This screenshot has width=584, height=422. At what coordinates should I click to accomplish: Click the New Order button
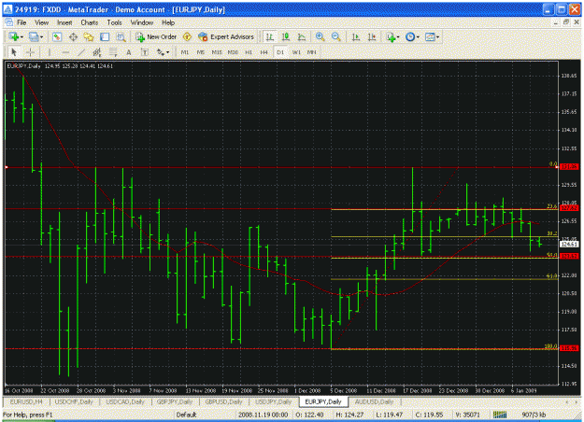[x=156, y=36]
